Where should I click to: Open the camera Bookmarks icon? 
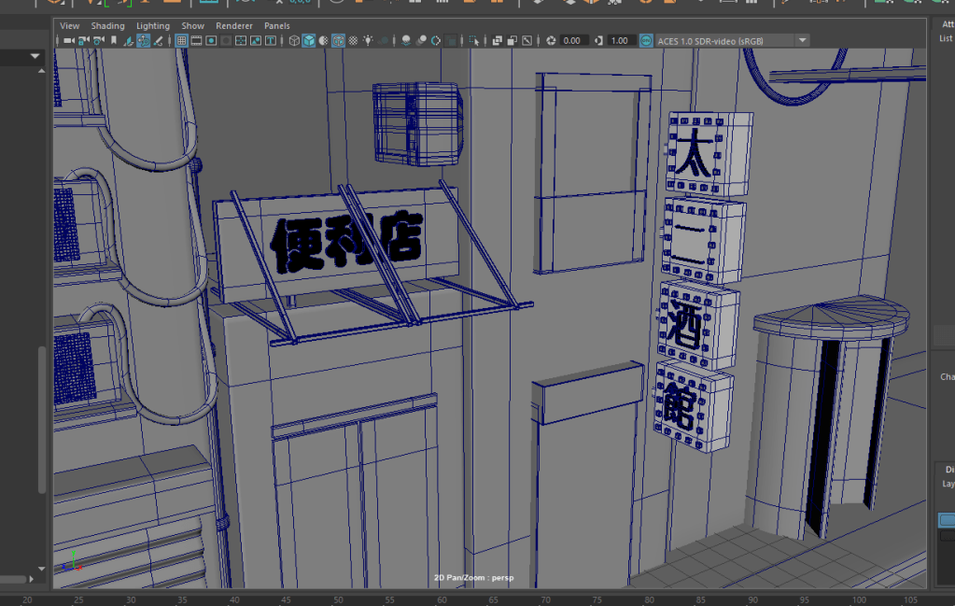[114, 41]
